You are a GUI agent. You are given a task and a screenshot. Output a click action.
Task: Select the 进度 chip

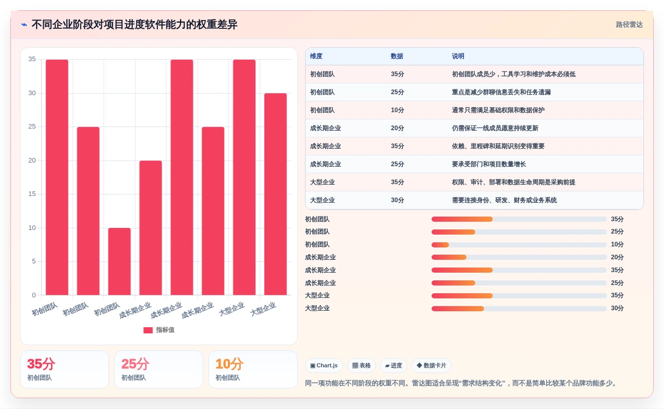pyautogui.click(x=393, y=366)
